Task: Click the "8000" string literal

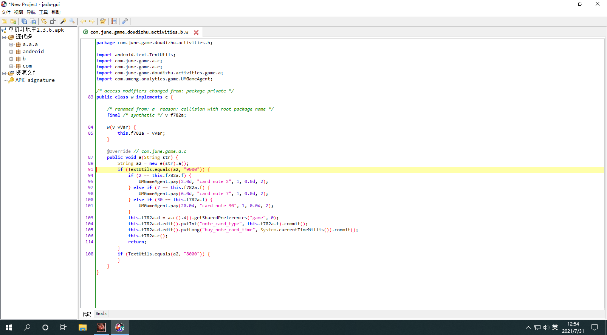Action: coord(192,254)
